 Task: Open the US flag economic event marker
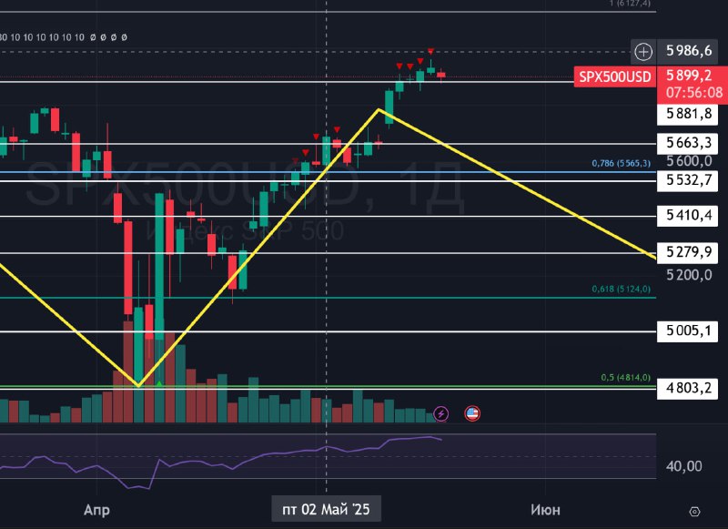click(472, 412)
